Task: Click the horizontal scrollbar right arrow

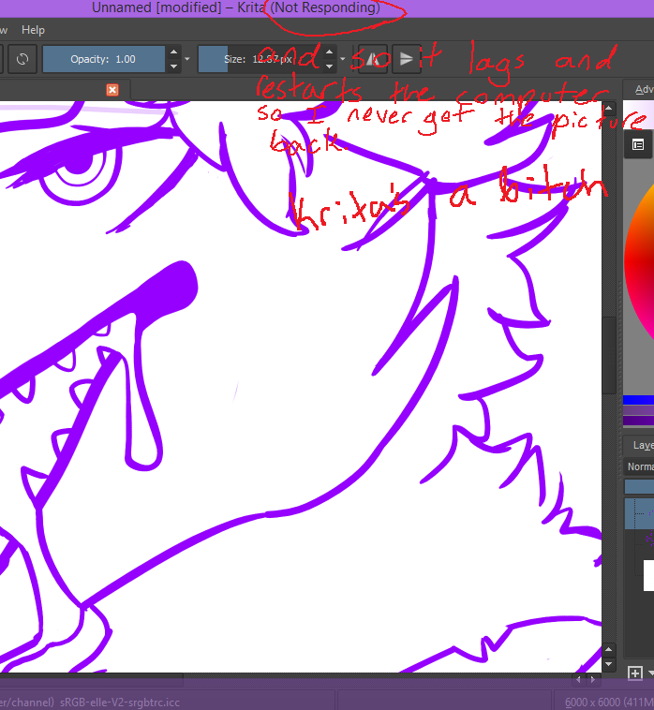Action: pos(592,679)
